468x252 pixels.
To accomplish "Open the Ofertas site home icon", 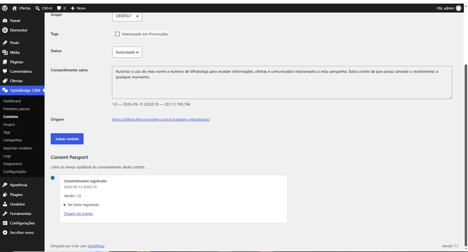I will pos(14,8).
